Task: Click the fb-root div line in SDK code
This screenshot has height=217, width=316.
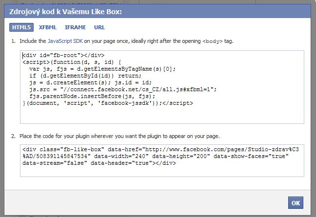Action: coord(63,55)
